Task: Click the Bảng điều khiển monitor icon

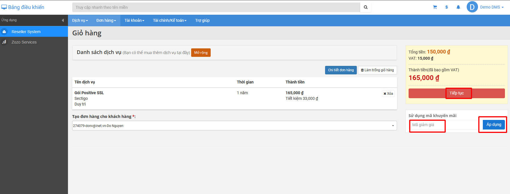Action: (x=4, y=7)
